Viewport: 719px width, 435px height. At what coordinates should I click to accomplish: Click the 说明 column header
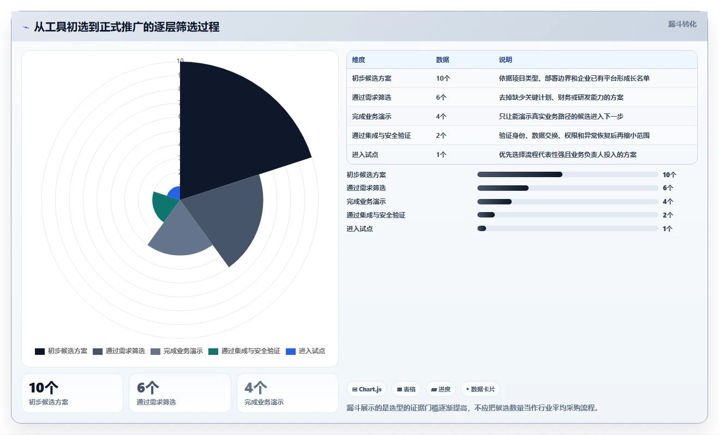click(x=505, y=60)
